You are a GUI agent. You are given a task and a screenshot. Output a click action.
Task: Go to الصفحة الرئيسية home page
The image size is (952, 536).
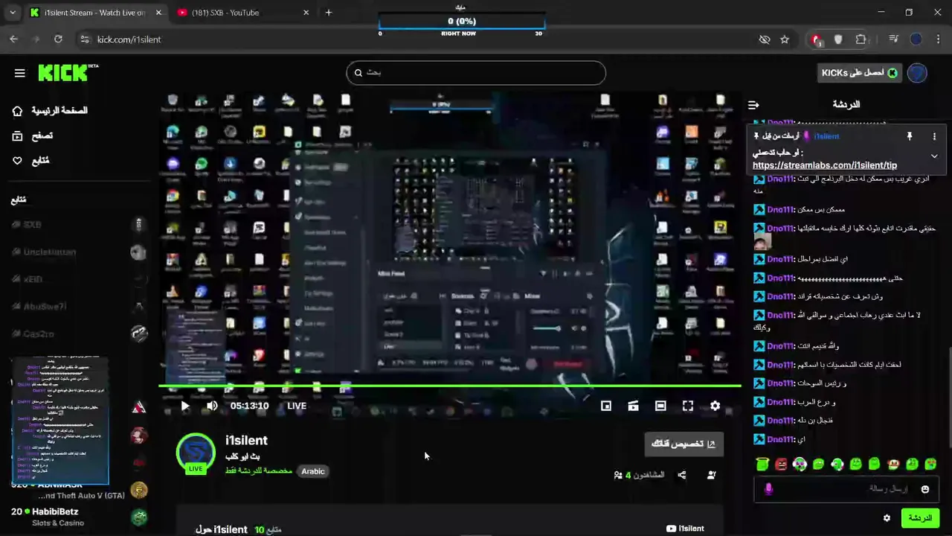point(51,110)
